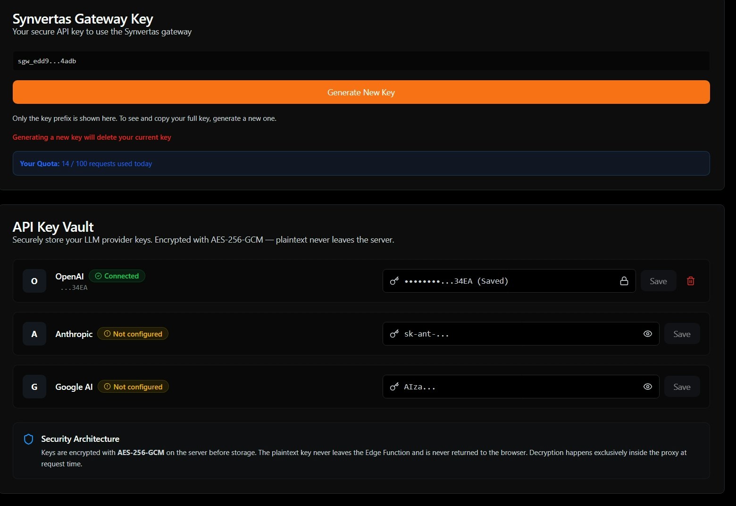Click the Anthropic sk-ant key input field
736x506 pixels.
point(521,334)
